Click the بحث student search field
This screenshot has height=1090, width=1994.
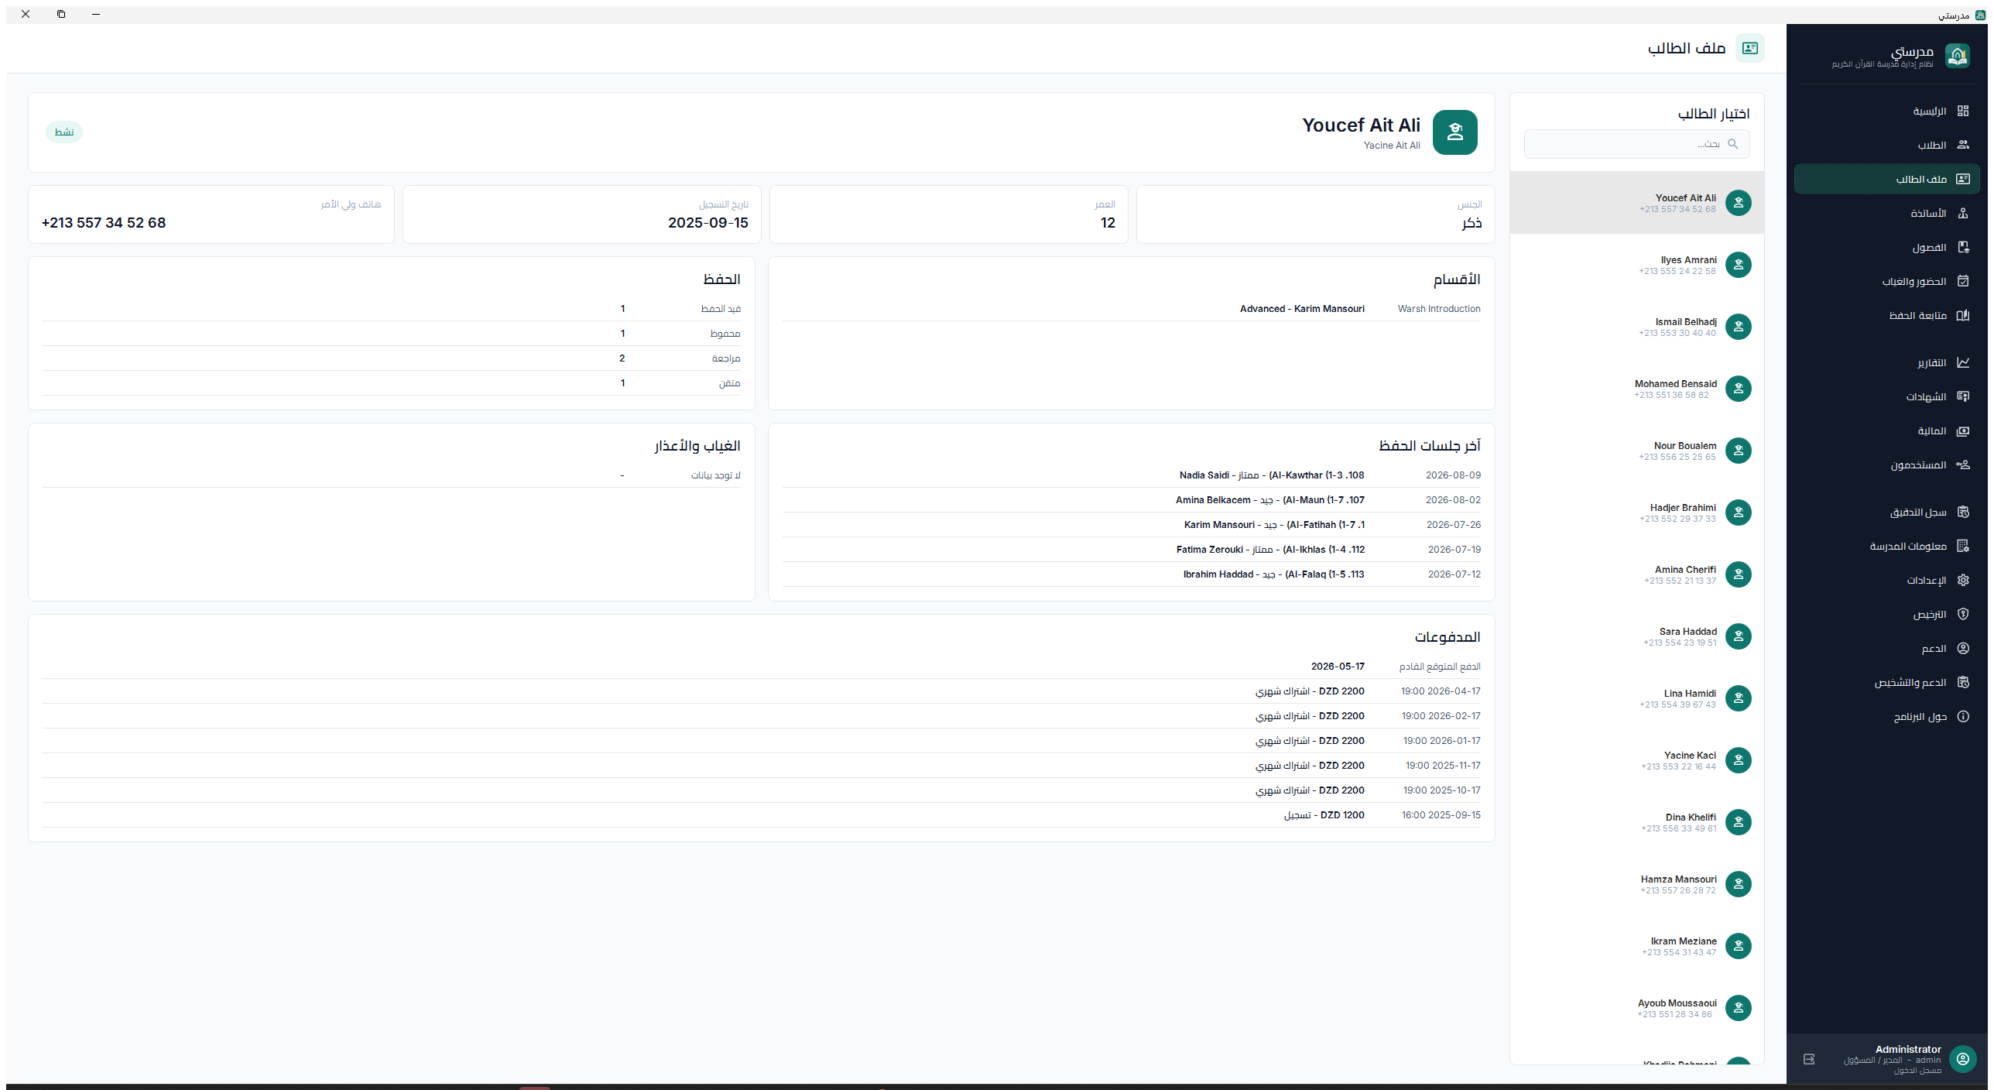click(x=1636, y=144)
